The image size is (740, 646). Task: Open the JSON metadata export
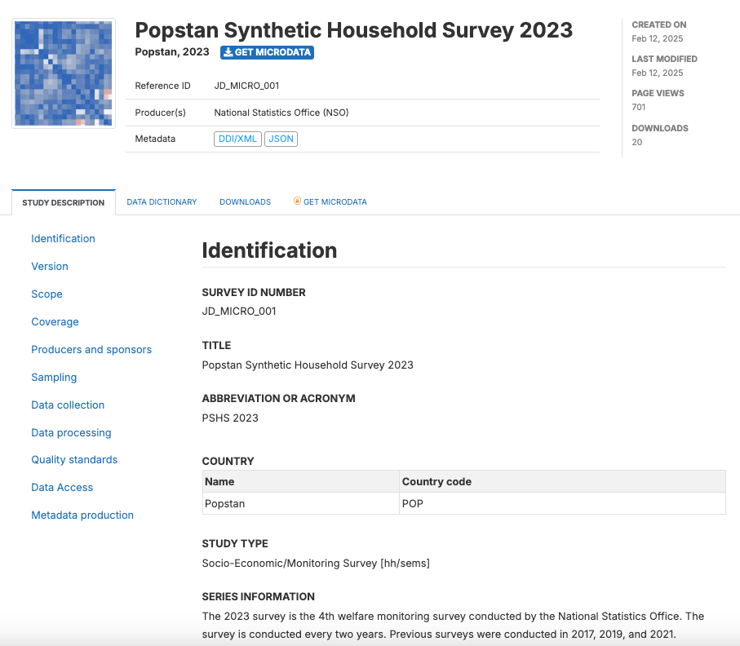coord(281,139)
